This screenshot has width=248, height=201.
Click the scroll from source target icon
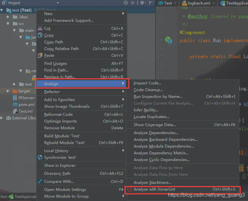[x=126, y=3]
